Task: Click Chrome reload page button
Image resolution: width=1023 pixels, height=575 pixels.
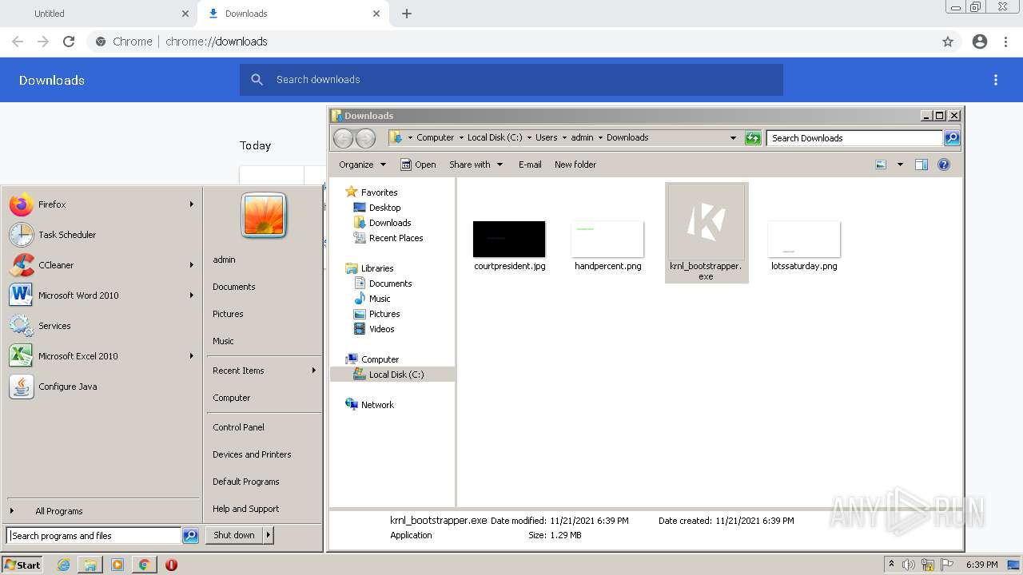Action: [x=69, y=42]
